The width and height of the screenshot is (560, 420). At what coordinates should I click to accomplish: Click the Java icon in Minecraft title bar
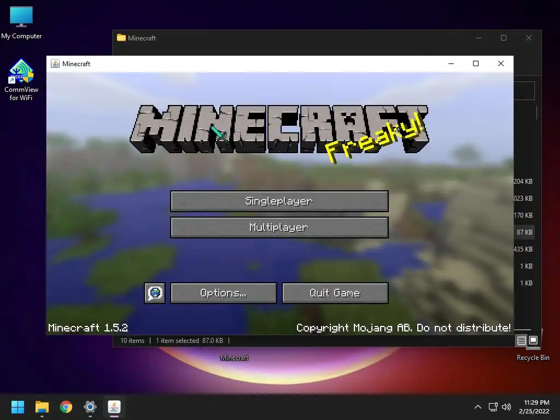55,63
